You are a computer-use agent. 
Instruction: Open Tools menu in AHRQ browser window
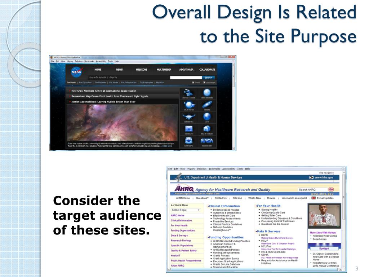pos(240,169)
